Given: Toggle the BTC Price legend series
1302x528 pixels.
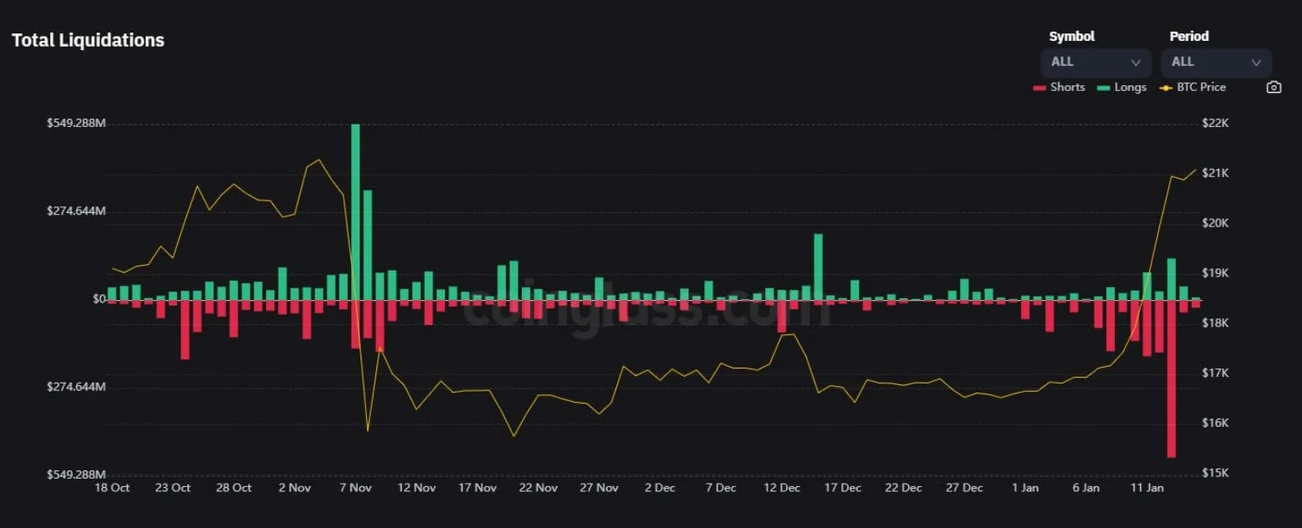Looking at the screenshot, I should (1193, 87).
